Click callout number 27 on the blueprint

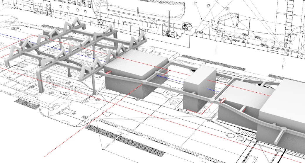195,4
